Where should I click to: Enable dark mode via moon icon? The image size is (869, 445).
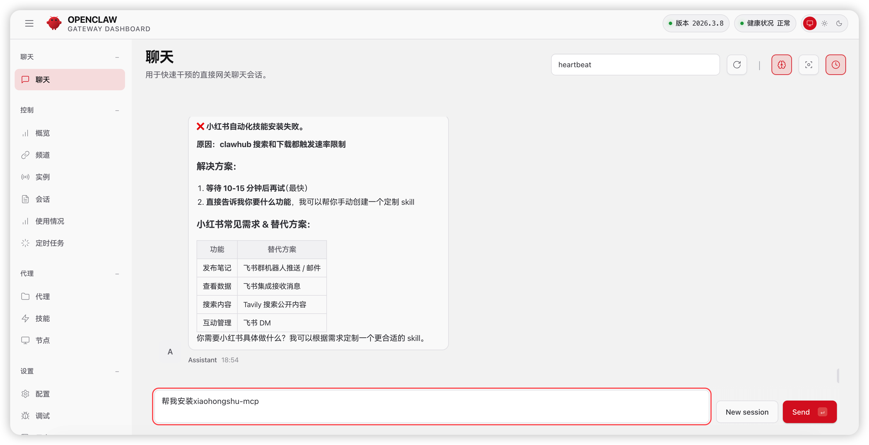(840, 23)
